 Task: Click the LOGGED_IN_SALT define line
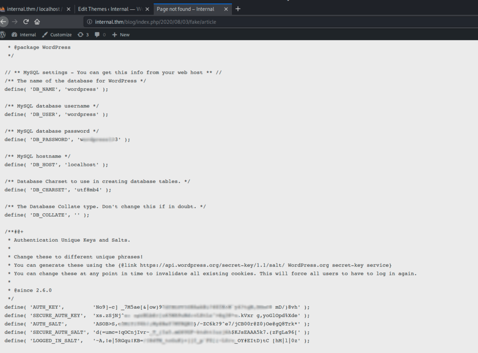157,341
